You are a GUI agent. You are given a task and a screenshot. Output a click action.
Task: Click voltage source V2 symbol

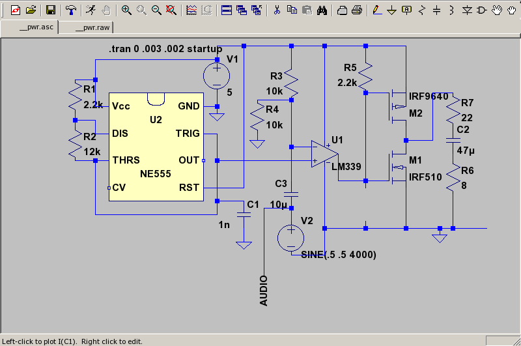pyautogui.click(x=290, y=238)
